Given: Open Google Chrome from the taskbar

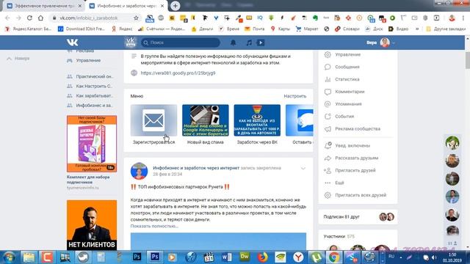Looking at the screenshot, I should click(x=334, y=257).
